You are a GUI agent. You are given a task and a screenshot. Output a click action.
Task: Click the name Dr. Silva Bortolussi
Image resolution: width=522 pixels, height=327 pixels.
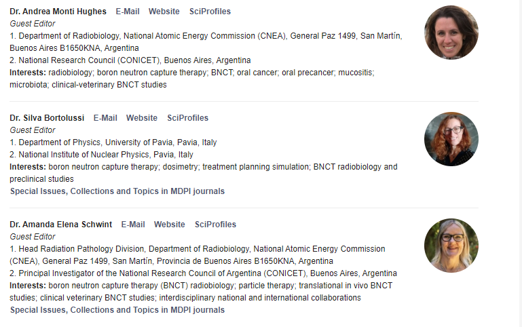click(x=47, y=118)
